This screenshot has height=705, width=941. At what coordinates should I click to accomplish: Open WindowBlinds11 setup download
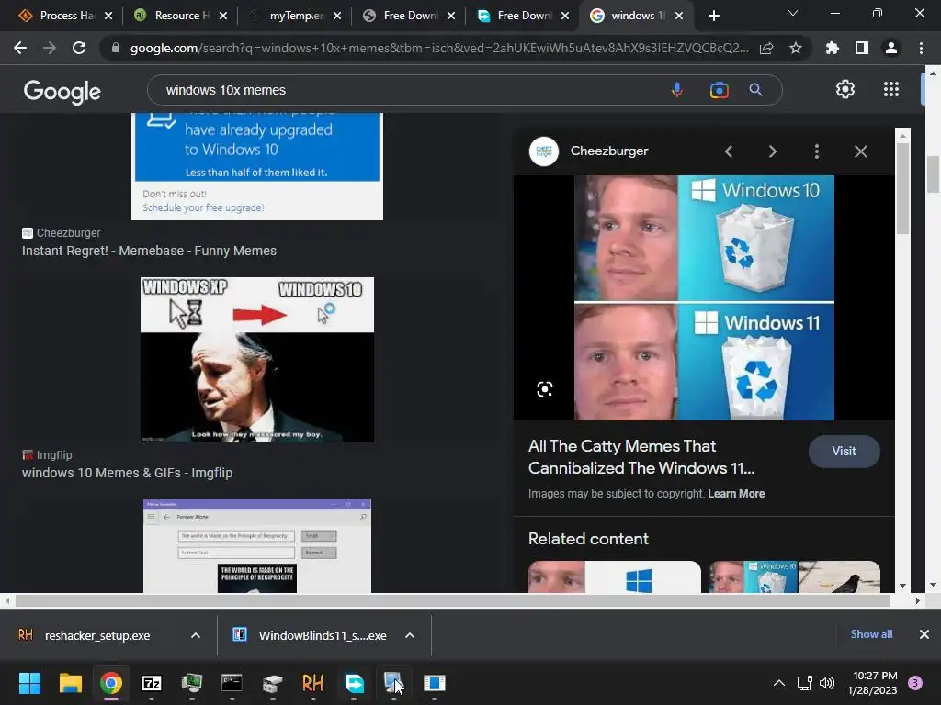click(x=311, y=635)
